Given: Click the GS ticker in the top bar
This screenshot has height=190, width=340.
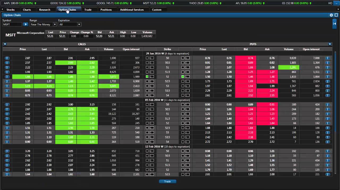Looking at the screenshot, I should [297, 3].
